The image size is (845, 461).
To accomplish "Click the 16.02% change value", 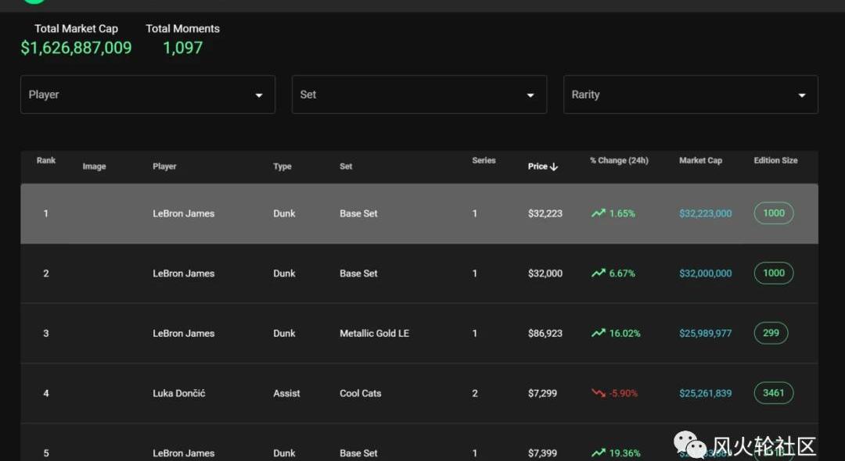I will click(625, 334).
